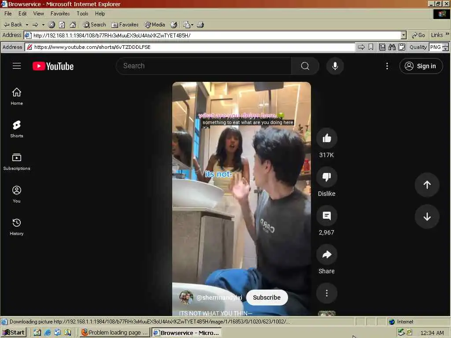The height and width of the screenshot is (338, 451).
Task: Go to Home in YouTube sidebar
Action: 17,96
